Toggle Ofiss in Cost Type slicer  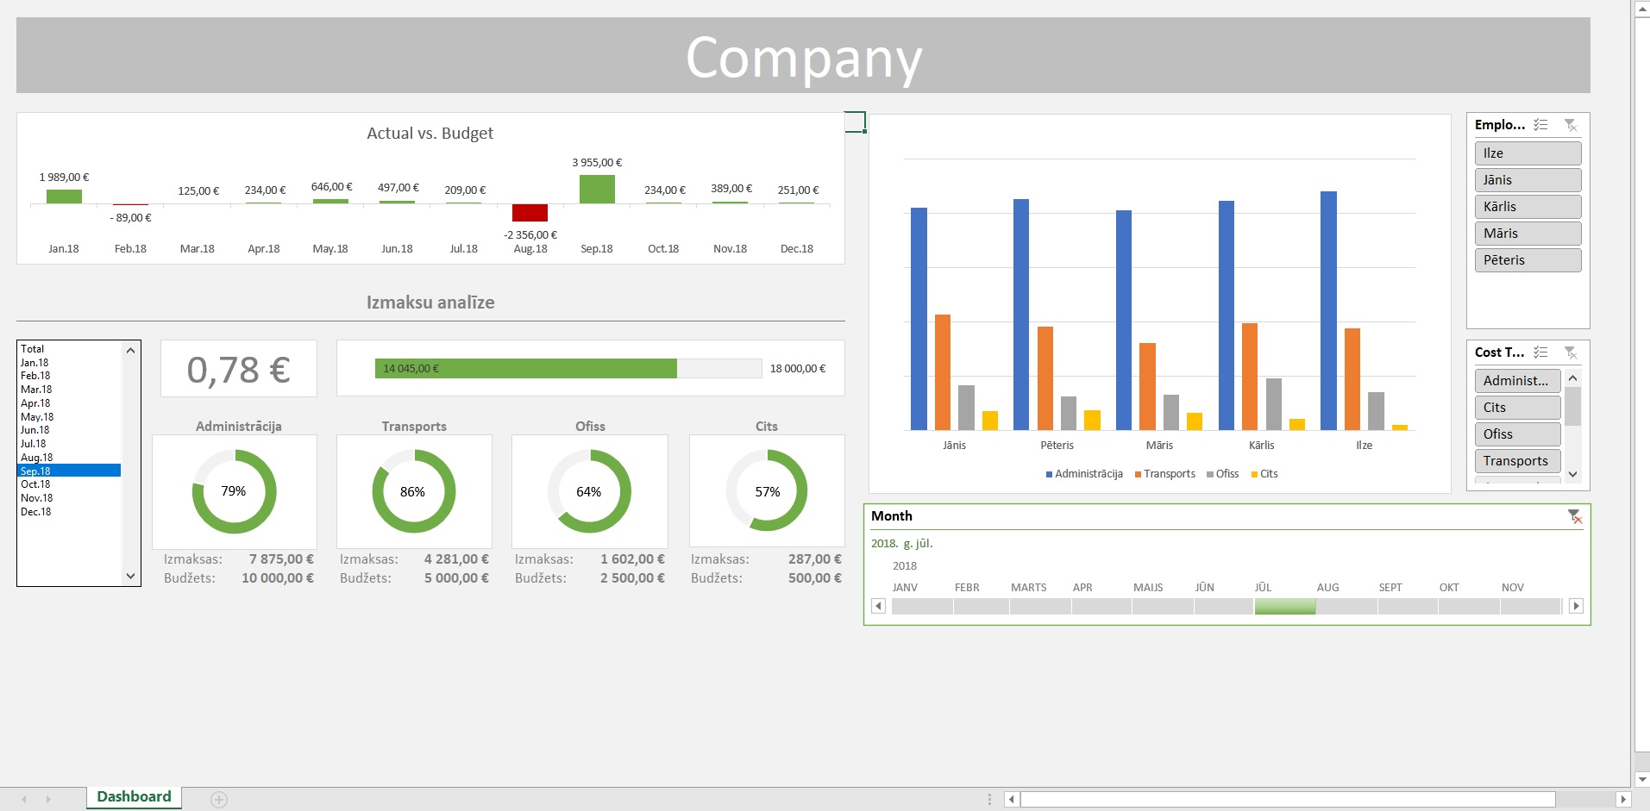1517,434
